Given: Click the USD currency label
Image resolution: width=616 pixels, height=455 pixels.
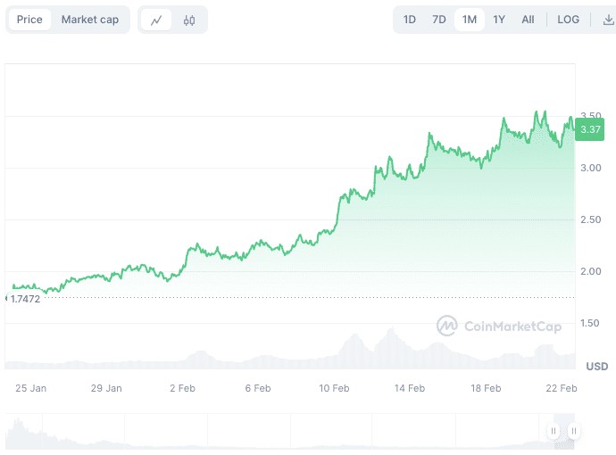Looking at the screenshot, I should tap(596, 367).
